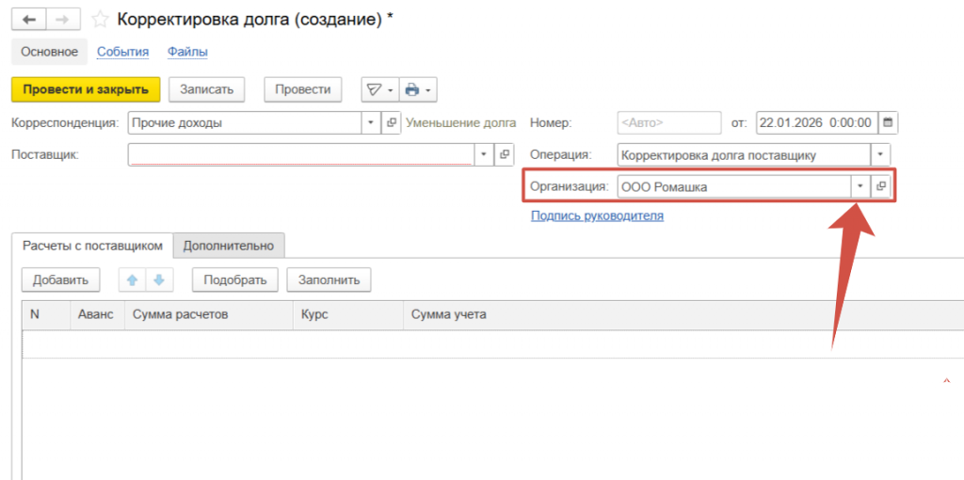Expand the Организация dropdown arrow
The height and width of the screenshot is (480, 964).
[860, 186]
